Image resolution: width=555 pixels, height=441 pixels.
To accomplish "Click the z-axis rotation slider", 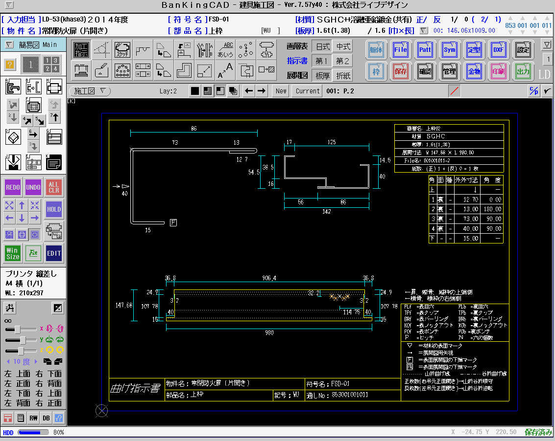I will [x=21, y=351].
